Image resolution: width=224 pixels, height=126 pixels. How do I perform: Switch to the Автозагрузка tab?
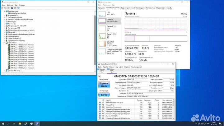[140, 8]
